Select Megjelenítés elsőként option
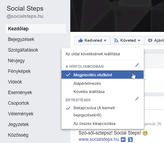Screen dimensions: 164x143 pyautogui.click(x=93, y=75)
